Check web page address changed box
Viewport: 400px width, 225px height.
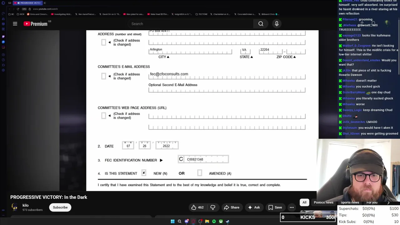[104, 116]
